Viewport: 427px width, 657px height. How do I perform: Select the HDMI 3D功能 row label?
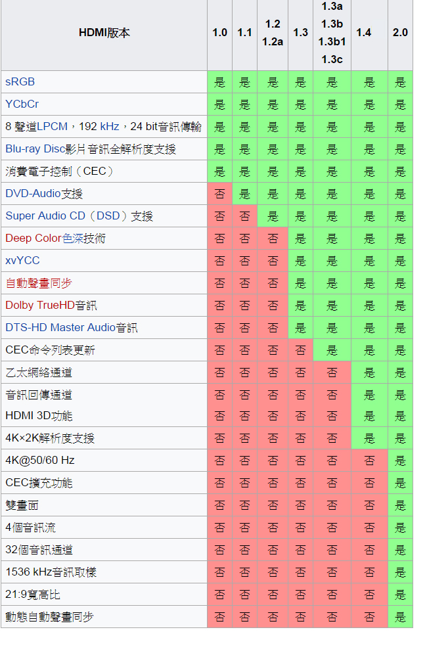pyautogui.click(x=104, y=416)
